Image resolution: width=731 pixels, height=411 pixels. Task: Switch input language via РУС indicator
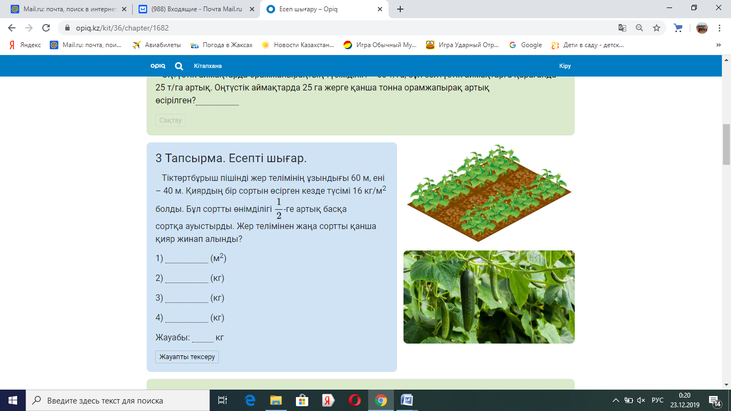pyautogui.click(x=657, y=400)
